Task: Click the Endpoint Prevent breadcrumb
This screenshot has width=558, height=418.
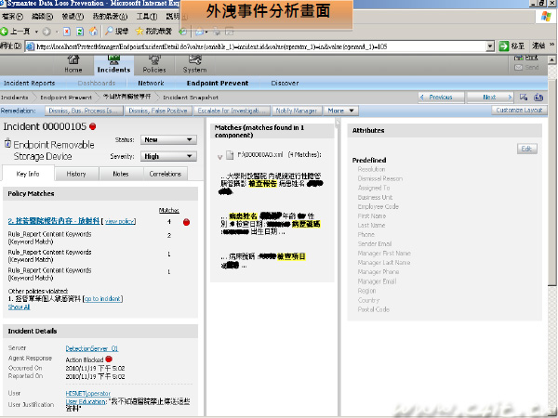Action: (66, 97)
